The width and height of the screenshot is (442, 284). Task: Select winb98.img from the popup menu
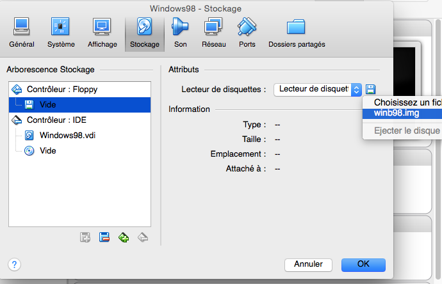[x=402, y=113]
